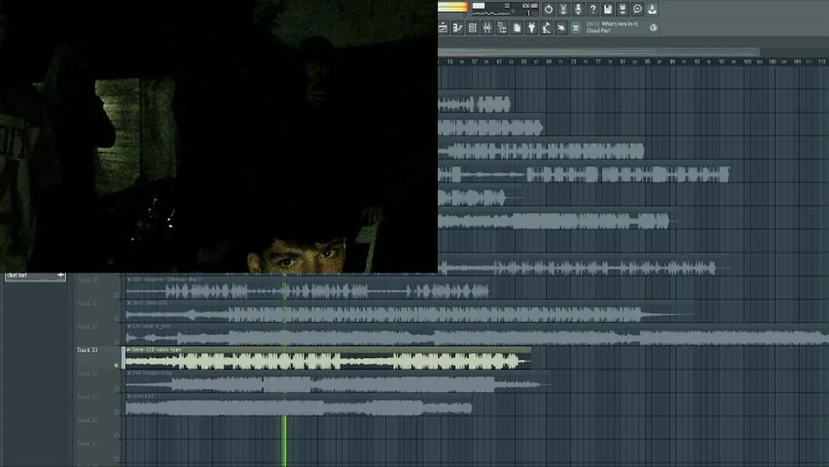This screenshot has height=467, width=829.
Task: Show the playlist window via its toolbar icon
Action: pos(443,27)
